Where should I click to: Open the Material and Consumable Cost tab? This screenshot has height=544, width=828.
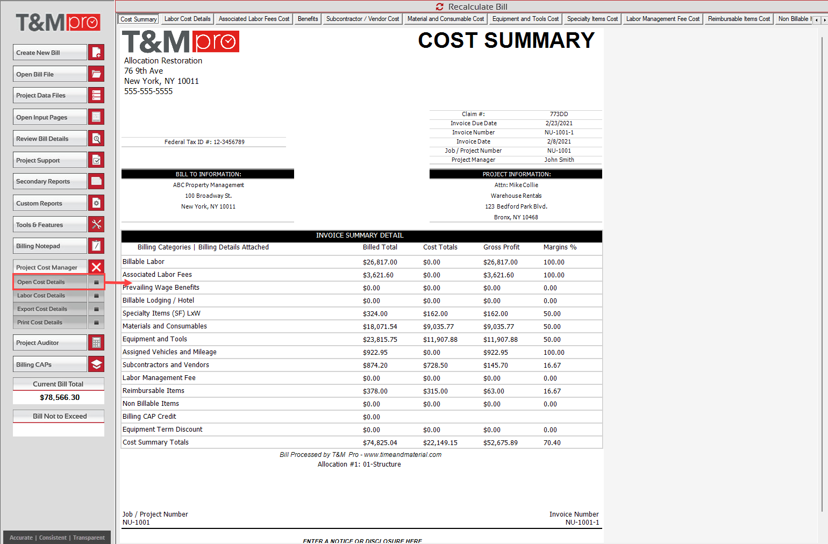tap(446, 19)
